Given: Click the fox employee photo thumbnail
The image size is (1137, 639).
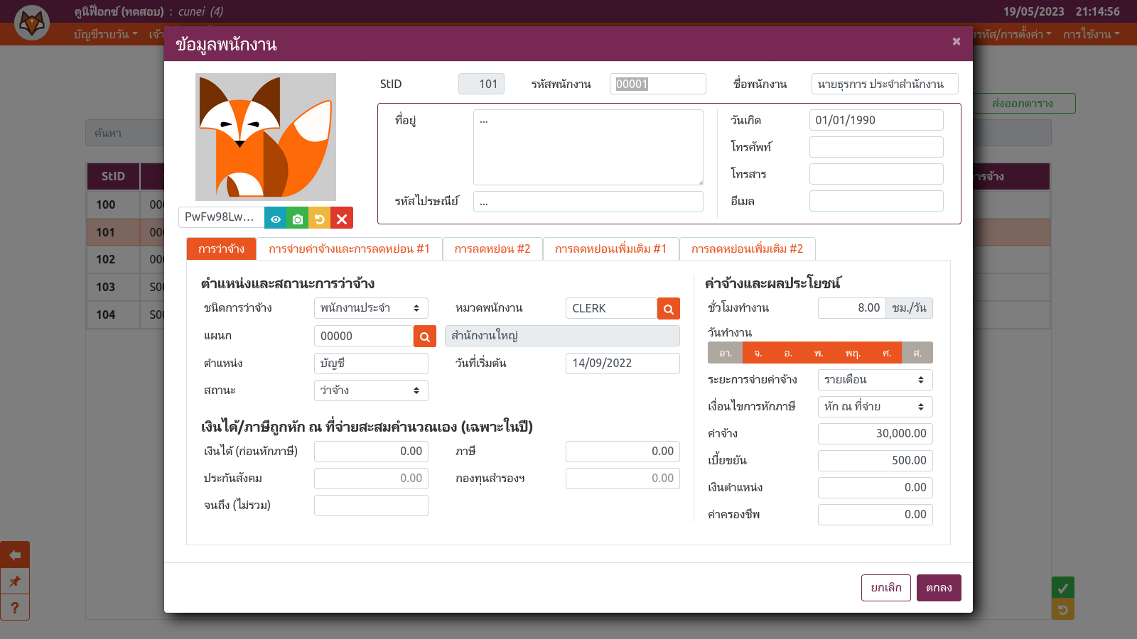Looking at the screenshot, I should coord(266,137).
